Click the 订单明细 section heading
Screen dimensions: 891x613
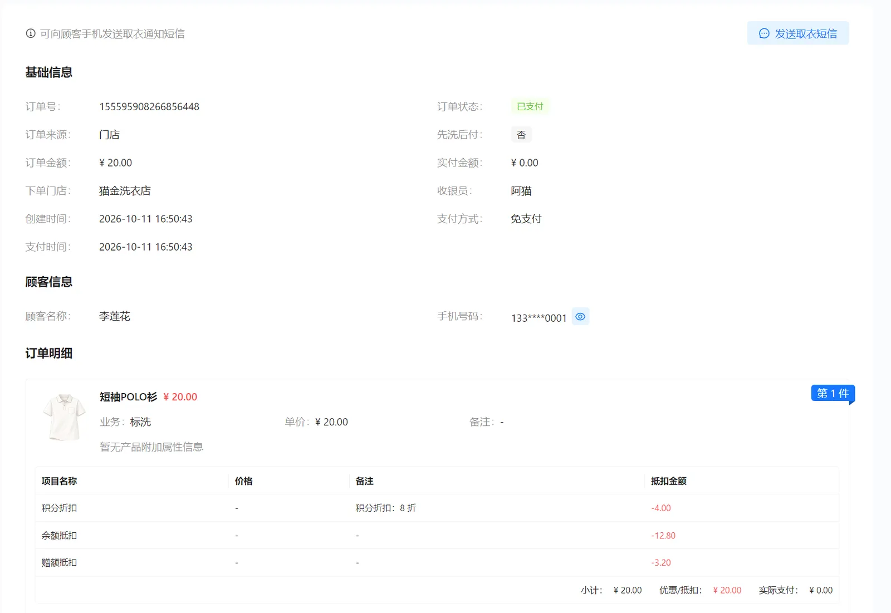coord(49,354)
